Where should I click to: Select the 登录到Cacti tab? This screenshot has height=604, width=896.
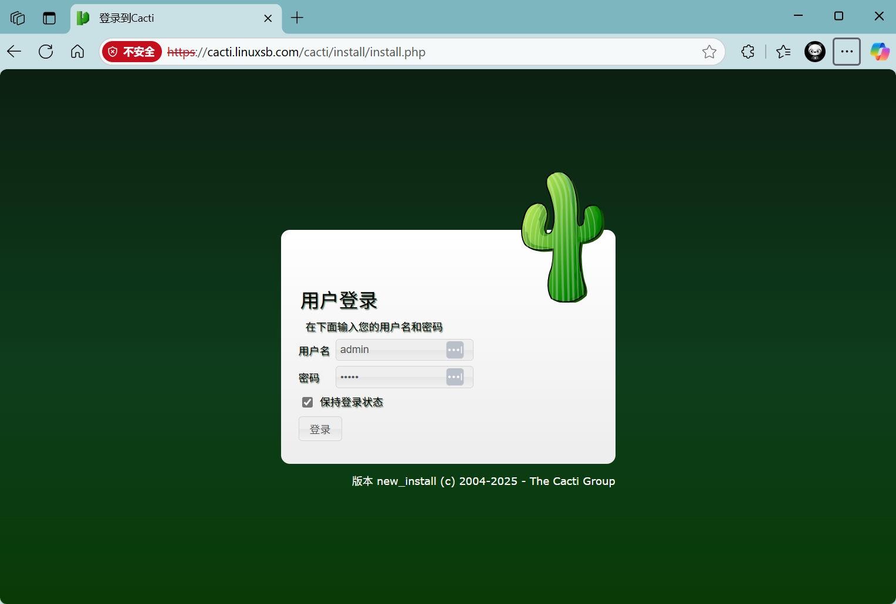[170, 18]
